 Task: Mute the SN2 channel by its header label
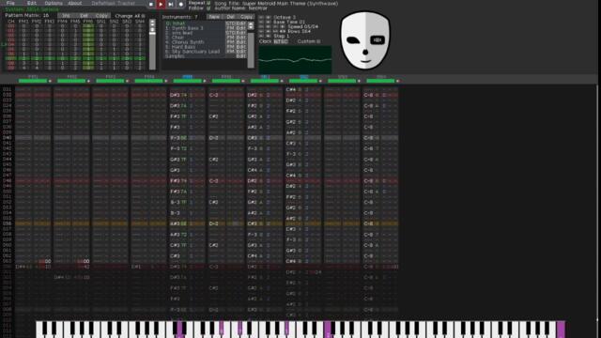(x=303, y=77)
